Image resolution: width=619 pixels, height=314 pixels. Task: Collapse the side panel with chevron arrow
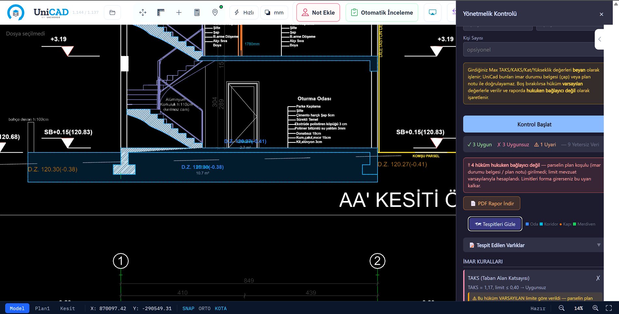(x=599, y=39)
